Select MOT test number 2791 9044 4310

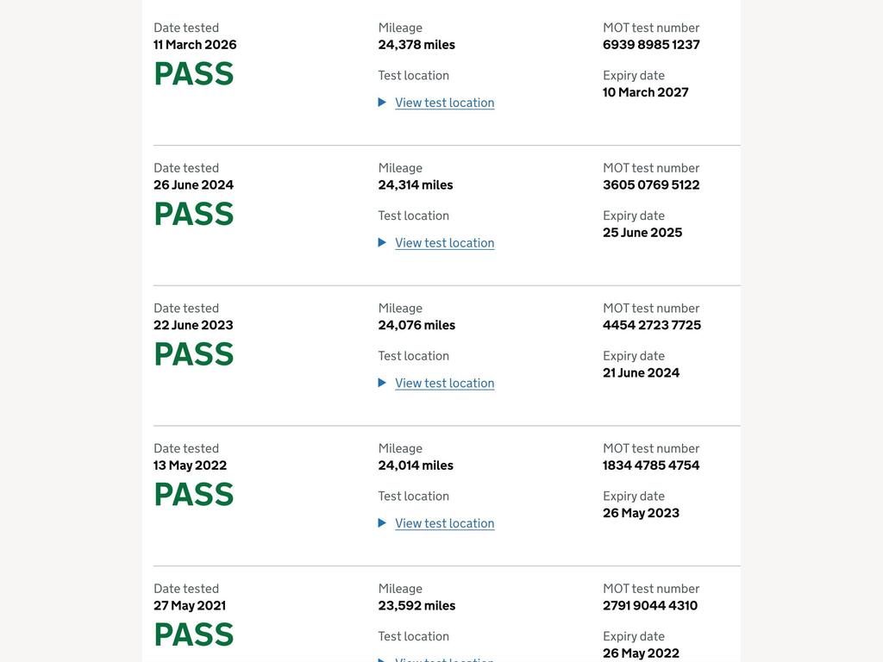[650, 605]
